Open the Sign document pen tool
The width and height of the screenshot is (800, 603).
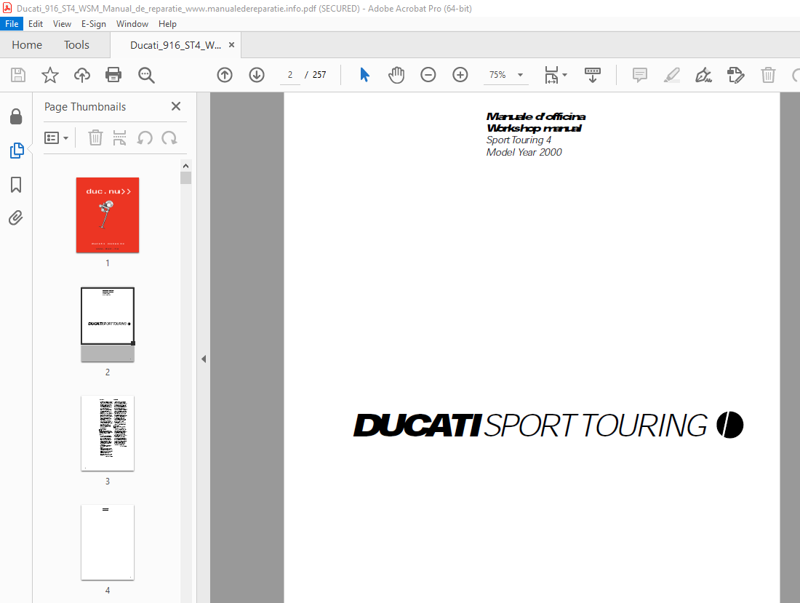pos(703,75)
